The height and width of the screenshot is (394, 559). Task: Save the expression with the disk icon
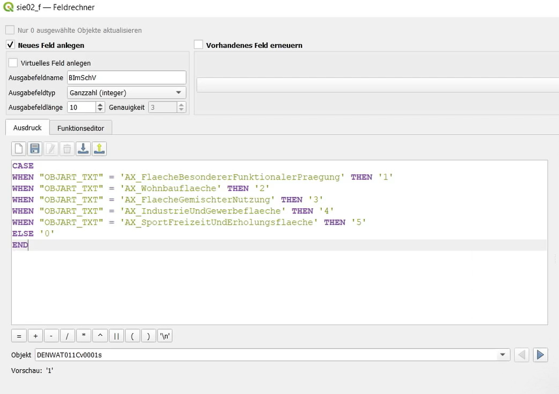point(35,149)
